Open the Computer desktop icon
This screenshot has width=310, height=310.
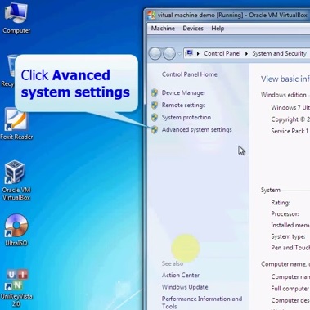(x=16, y=19)
